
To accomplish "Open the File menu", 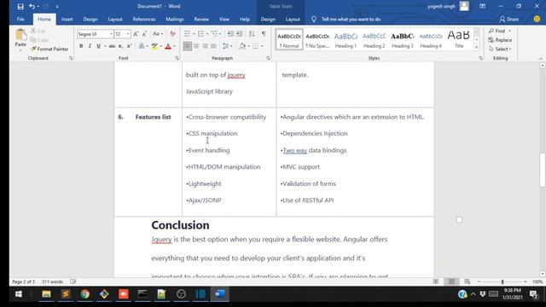I will 20,19.
